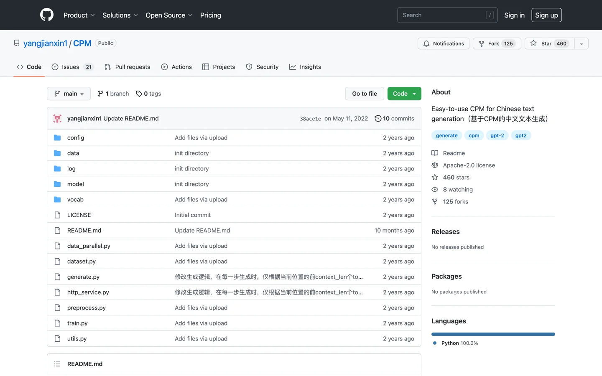The width and height of the screenshot is (602, 376).
Task: Click the fork icon beside 125 forks
Action: (x=435, y=201)
